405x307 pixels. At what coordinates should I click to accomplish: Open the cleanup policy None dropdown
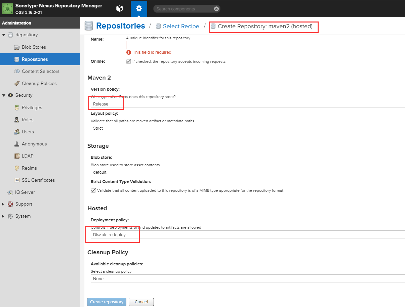click(248, 279)
